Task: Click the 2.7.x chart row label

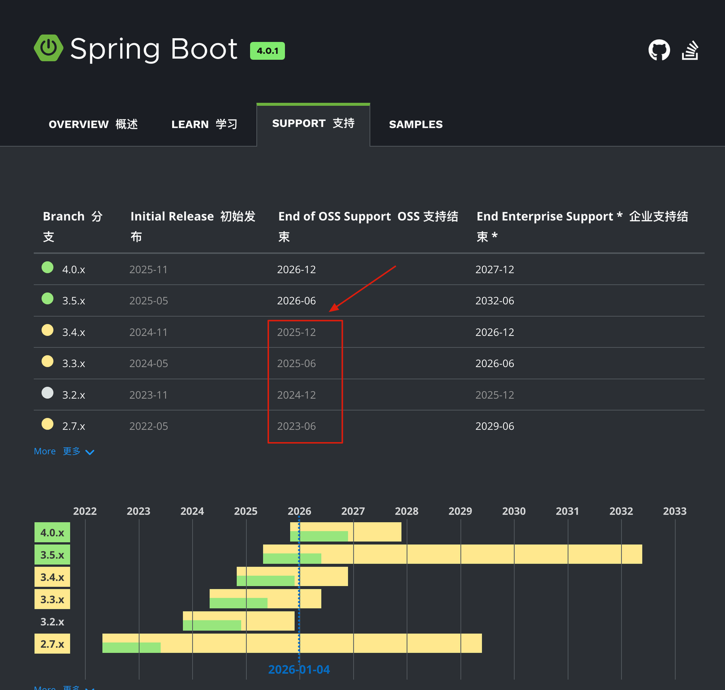Action: click(x=52, y=644)
